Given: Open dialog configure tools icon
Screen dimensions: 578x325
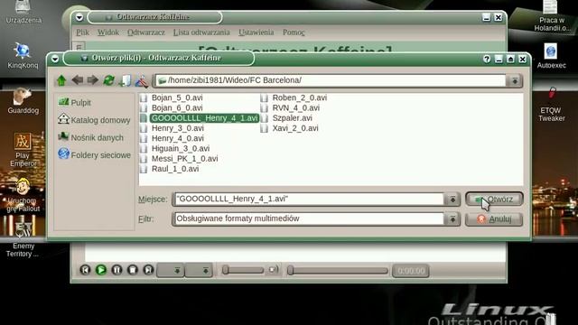Looking at the screenshot, I should 141,80.
